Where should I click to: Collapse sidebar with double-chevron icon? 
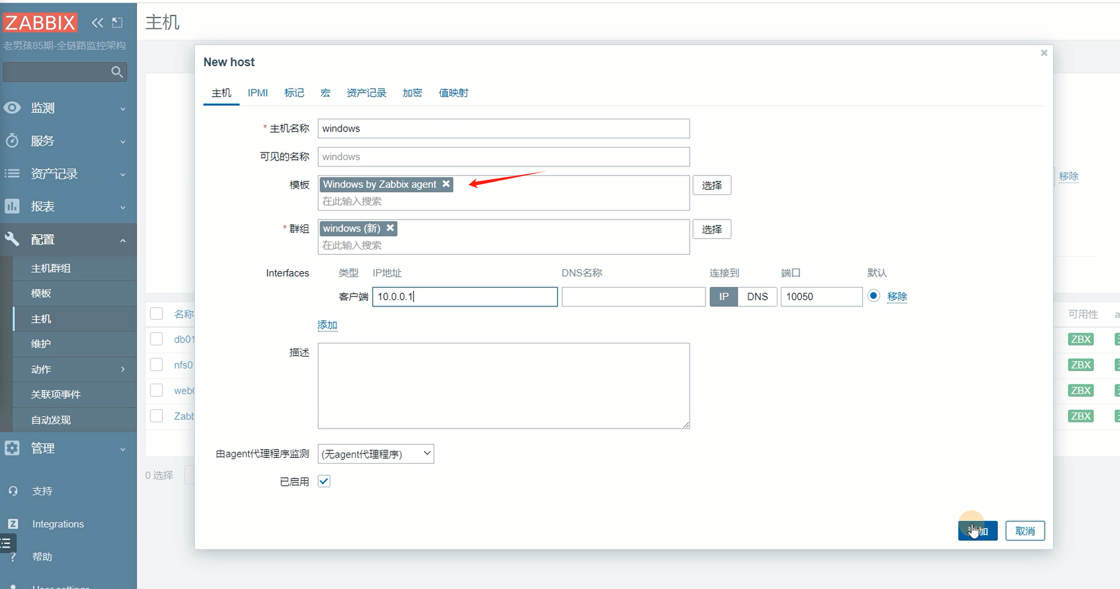click(x=97, y=23)
